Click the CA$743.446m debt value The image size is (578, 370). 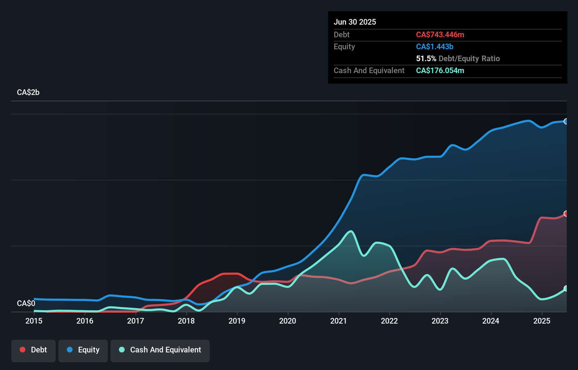coord(440,34)
